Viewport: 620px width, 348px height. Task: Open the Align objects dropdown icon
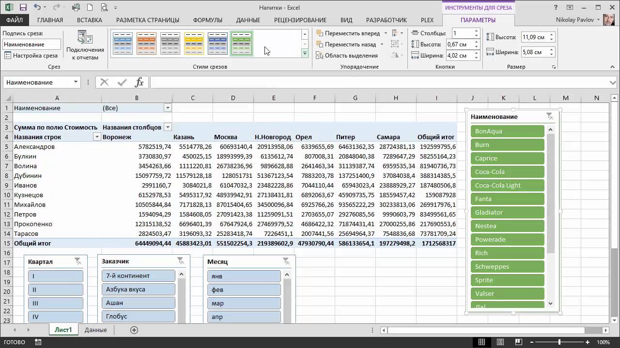point(398,33)
